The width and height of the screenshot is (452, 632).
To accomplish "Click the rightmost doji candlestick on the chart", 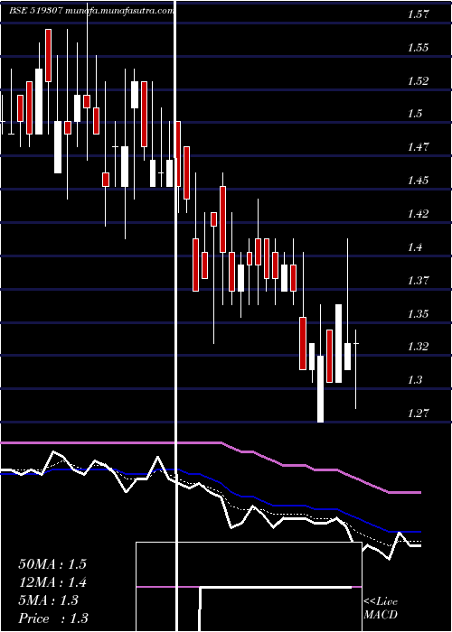I will pos(356,368).
